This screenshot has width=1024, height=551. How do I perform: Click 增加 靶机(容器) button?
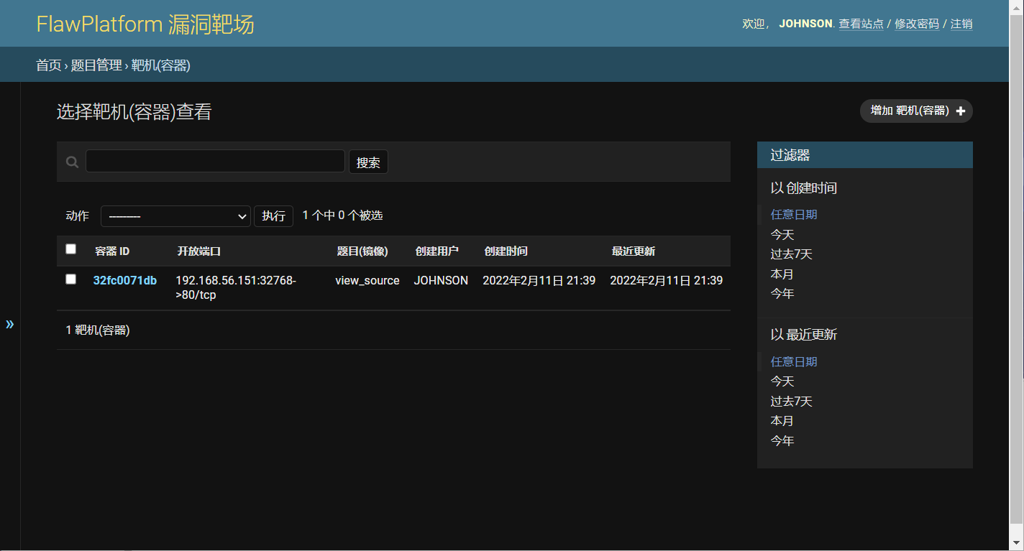916,111
